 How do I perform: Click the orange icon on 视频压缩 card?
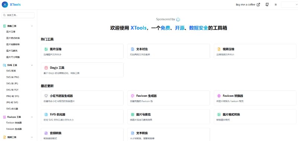(x=219, y=49)
